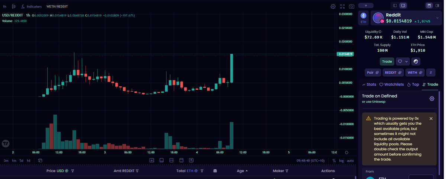Screen dimensions: 446x179
Task: Take a chart snapshot with camera icon
Action: [352, 6]
